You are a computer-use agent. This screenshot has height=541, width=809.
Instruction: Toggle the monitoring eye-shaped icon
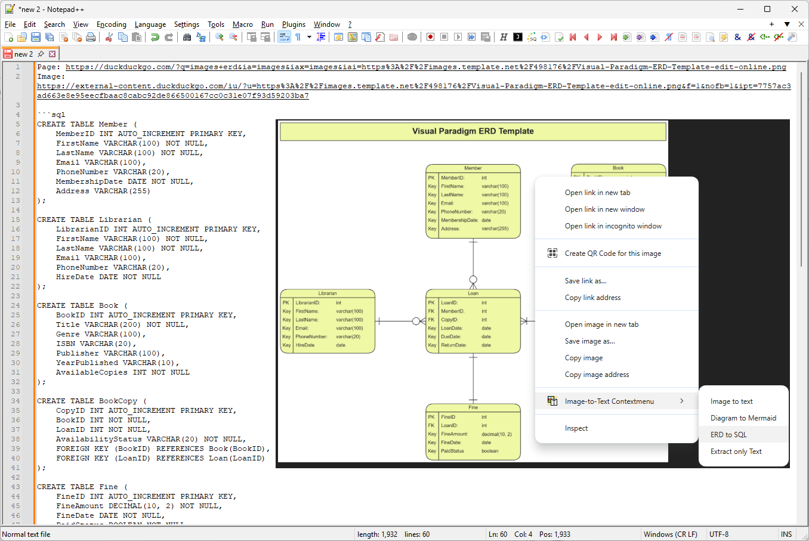(x=412, y=37)
